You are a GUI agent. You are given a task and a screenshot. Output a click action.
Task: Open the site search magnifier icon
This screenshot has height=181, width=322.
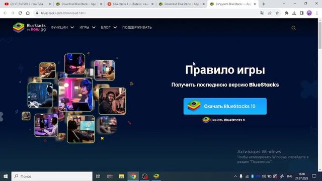293,28
